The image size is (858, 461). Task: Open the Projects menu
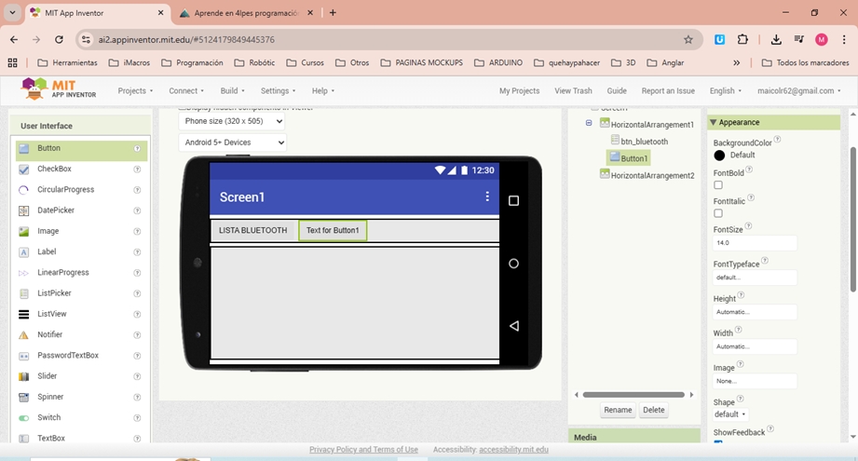pos(135,91)
